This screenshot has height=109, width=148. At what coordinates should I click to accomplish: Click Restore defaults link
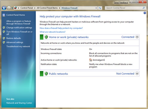point(14,38)
